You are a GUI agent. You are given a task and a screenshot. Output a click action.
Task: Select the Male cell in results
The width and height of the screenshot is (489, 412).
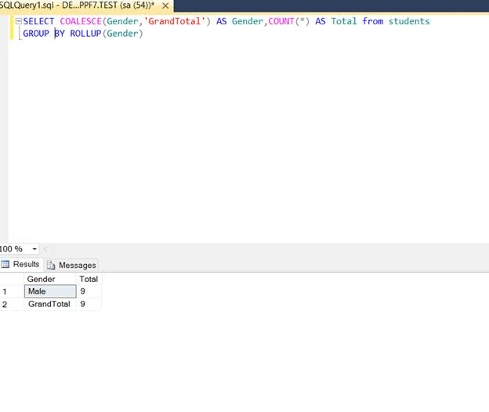click(50, 291)
